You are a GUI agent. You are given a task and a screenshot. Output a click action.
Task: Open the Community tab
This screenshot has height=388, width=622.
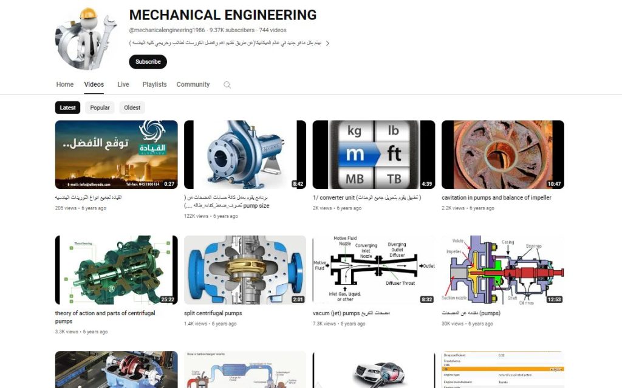pos(193,84)
